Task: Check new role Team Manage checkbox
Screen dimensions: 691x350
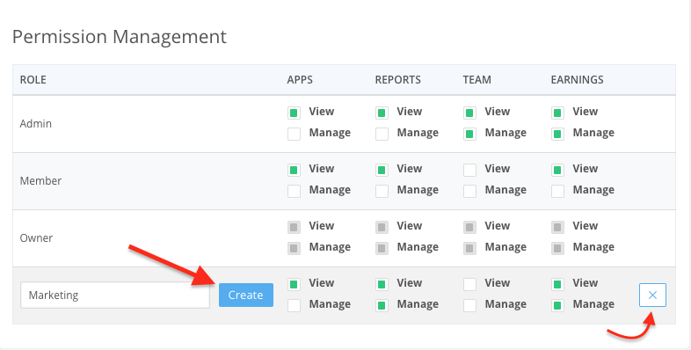Action: (469, 305)
